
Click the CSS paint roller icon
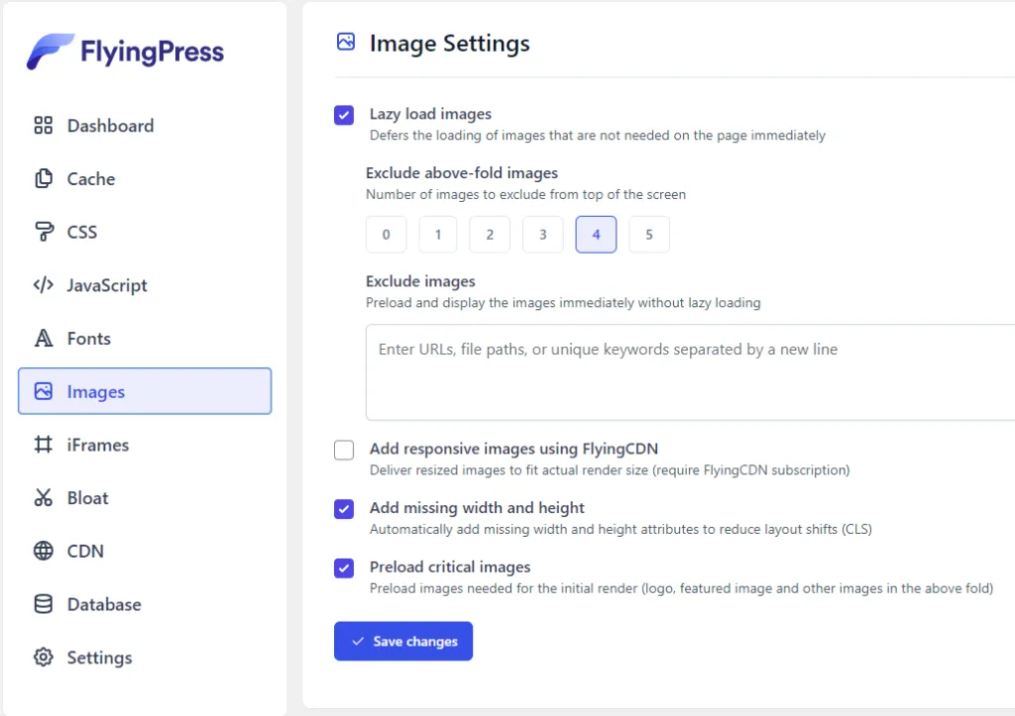coord(43,232)
